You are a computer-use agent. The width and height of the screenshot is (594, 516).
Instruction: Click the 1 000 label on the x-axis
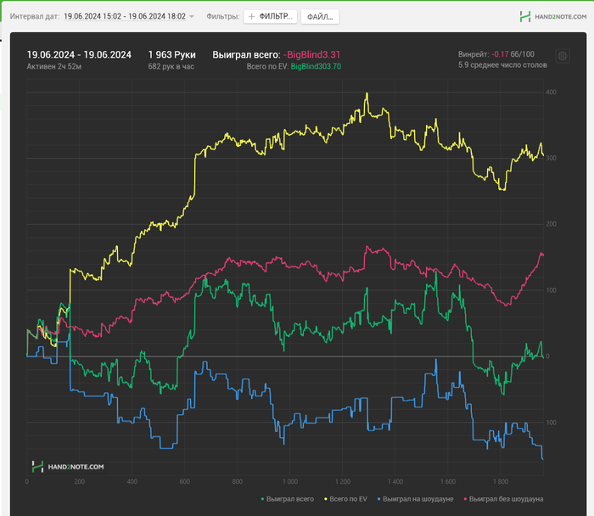[x=290, y=481]
